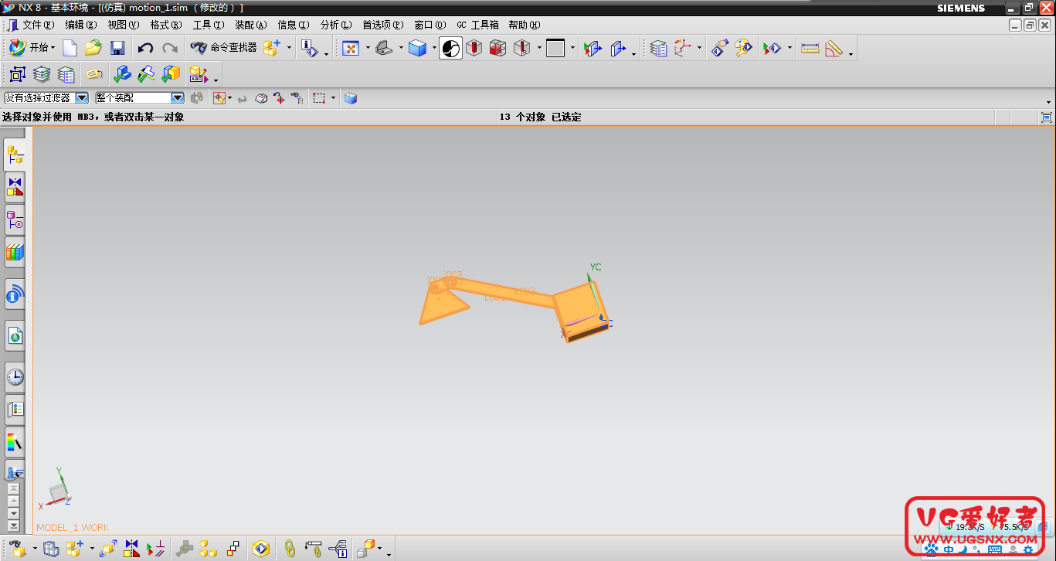The image size is (1056, 561).
Task: Expand the WCS orientation dropdown arrow
Action: tap(699, 49)
